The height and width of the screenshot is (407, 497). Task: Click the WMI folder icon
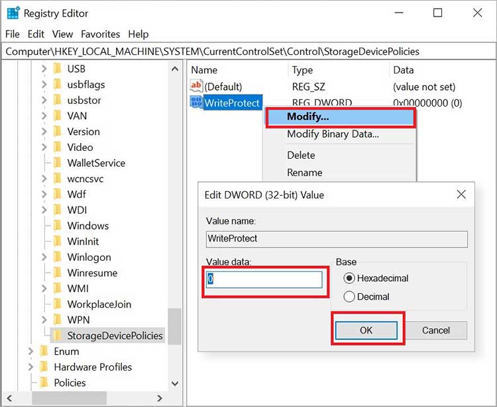pos(58,289)
